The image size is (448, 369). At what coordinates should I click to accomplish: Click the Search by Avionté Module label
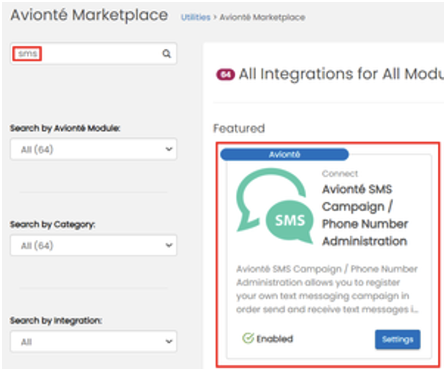(65, 128)
